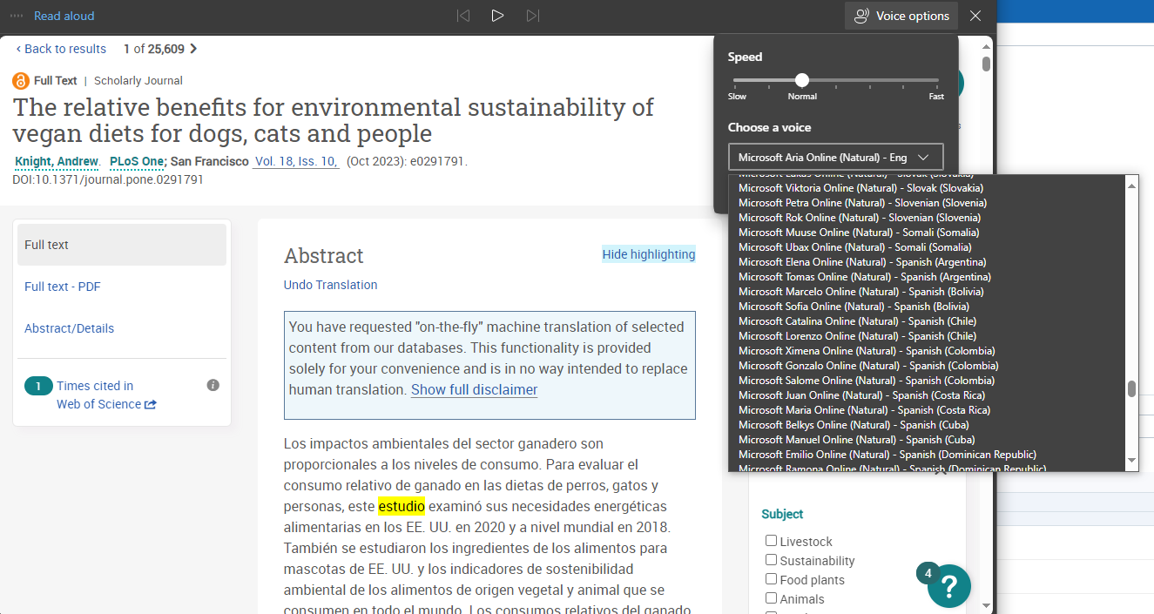Image resolution: width=1154 pixels, height=614 pixels.
Task: Skip back to the previous paragraph
Action: (462, 15)
